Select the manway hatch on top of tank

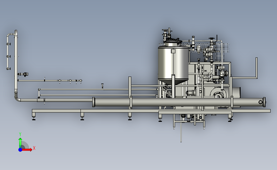click(x=173, y=42)
